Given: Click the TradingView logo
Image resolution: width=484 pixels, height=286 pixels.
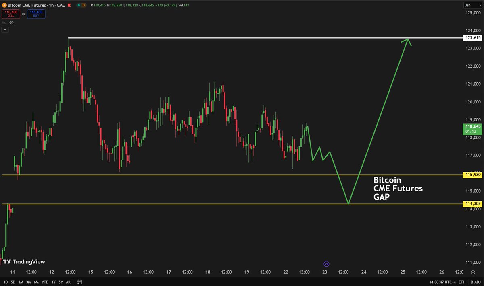Looking at the screenshot, I should point(24,261).
